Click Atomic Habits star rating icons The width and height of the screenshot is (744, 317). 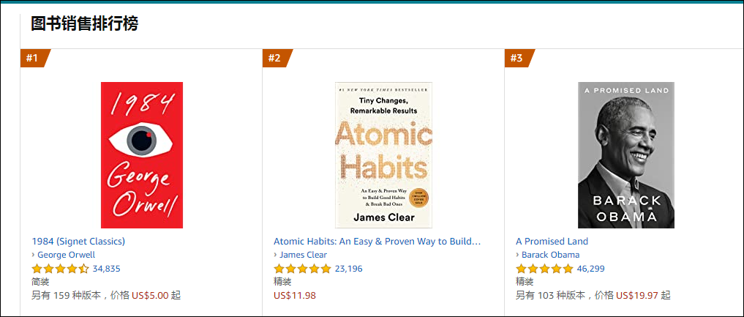coord(302,269)
